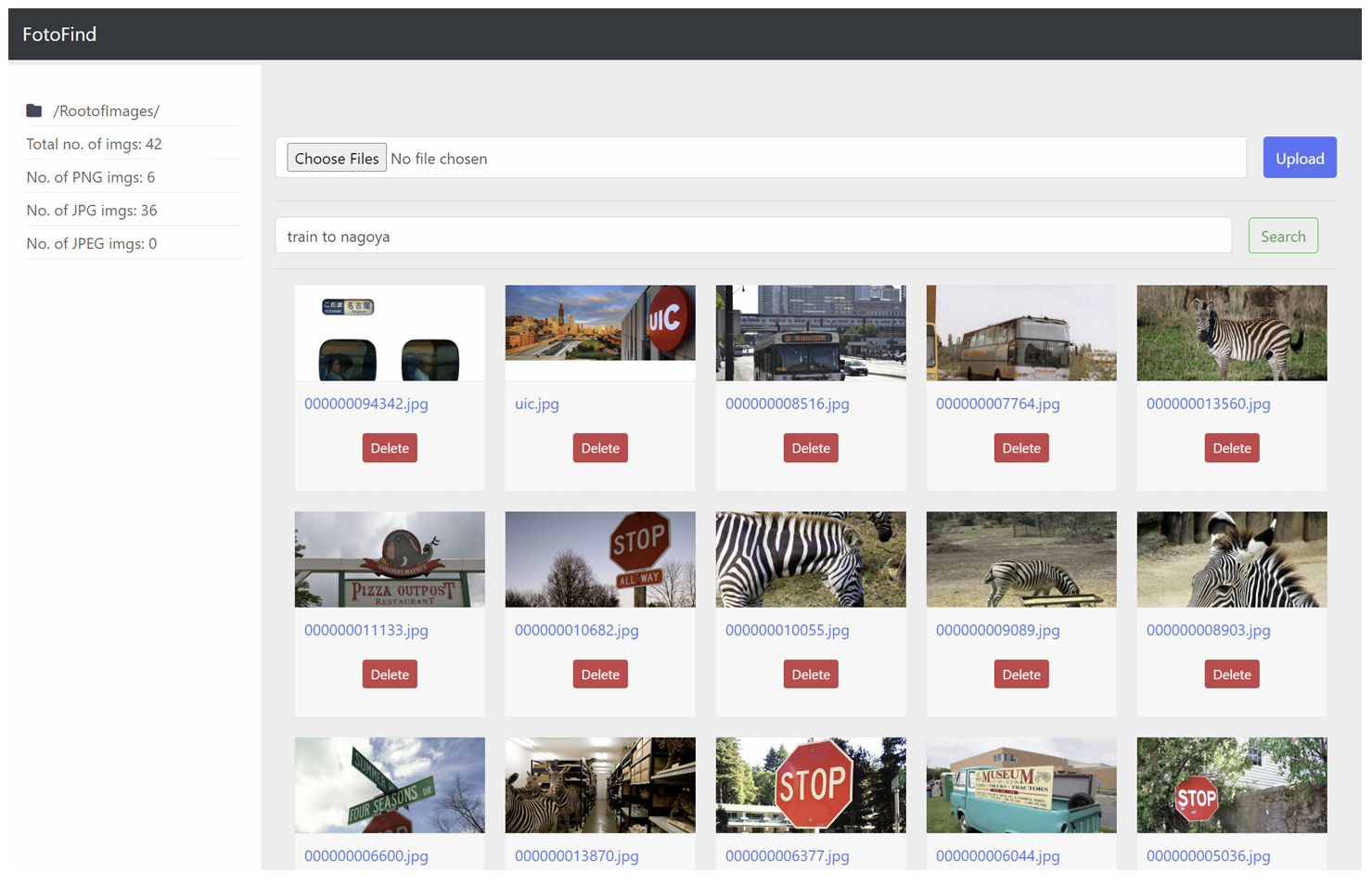This screenshot has width=1372, height=886.
Task: Open the 000000013560.jpg zebra link
Action: tap(1208, 404)
